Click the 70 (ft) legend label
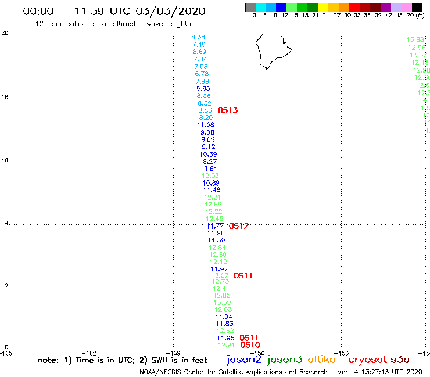Viewport: 430px width, 377px height. [415, 16]
